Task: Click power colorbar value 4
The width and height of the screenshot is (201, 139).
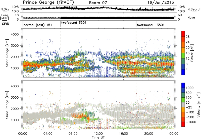Action: pyautogui.click(x=186, y=69)
